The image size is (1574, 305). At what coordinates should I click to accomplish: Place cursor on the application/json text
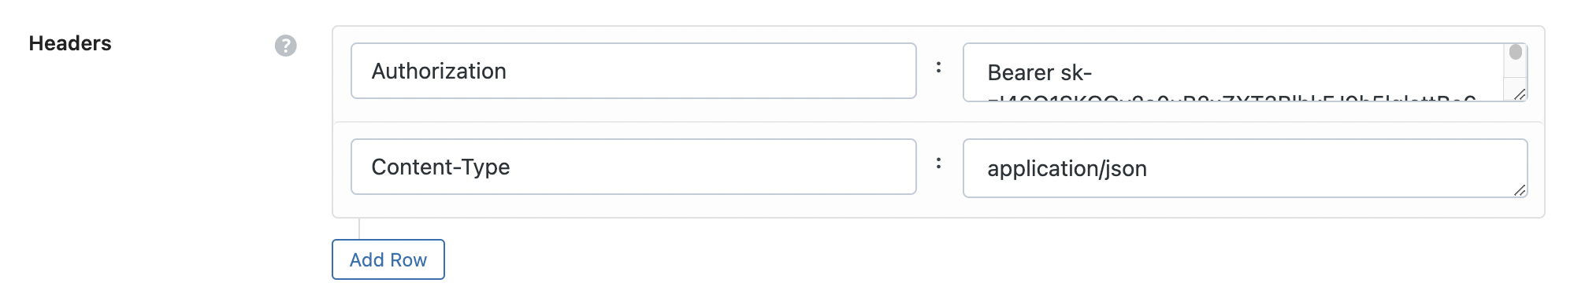[x=1067, y=168]
